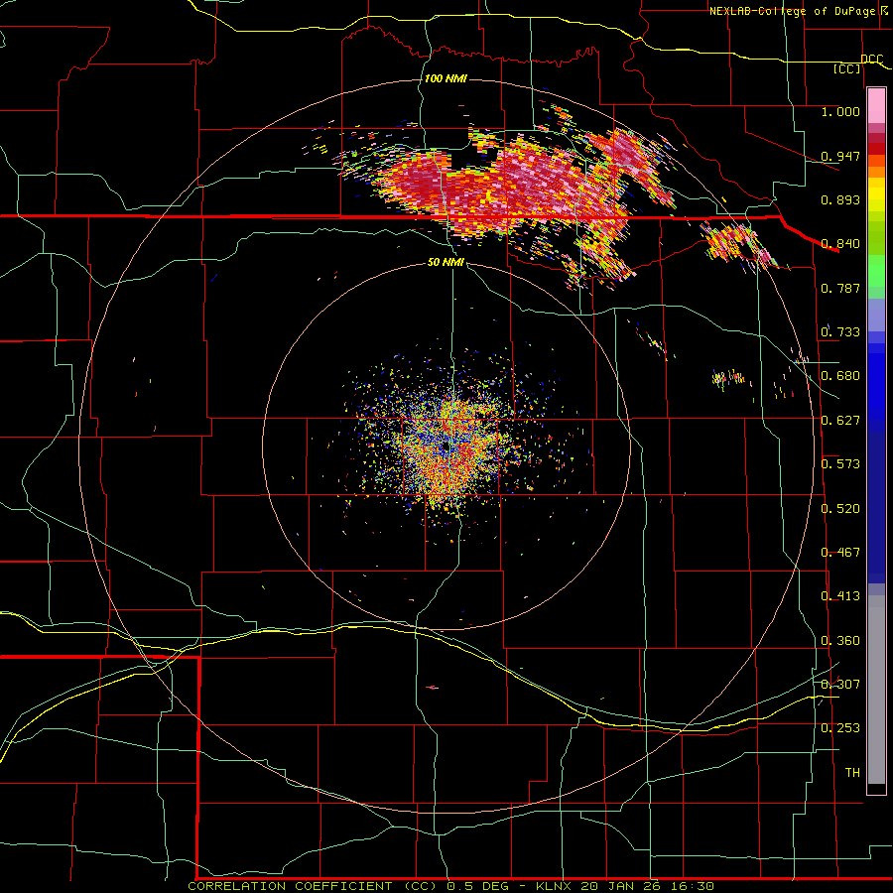893x893 pixels.
Task: Click the 0.893 legend value
Action: (840, 199)
